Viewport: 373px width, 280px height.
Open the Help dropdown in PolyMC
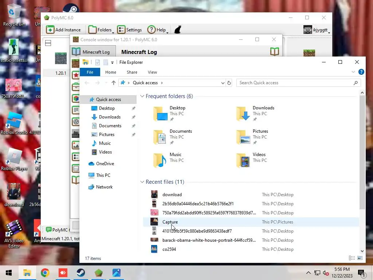tap(158, 30)
